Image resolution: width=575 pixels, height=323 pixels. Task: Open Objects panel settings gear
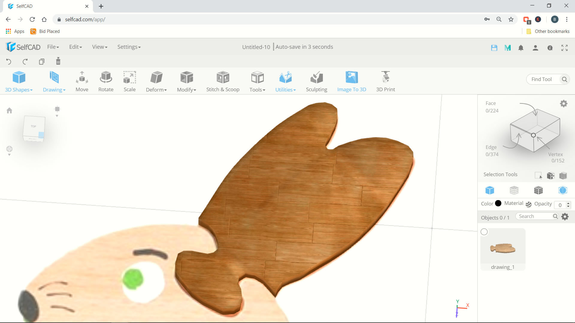(565, 217)
